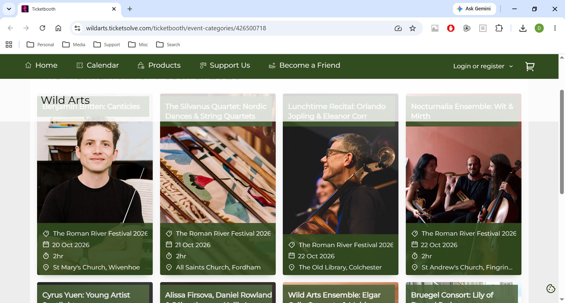This screenshot has width=565, height=303.
Task: Click St Andrew's Church, Fingrin... venue
Action: [x=467, y=267]
